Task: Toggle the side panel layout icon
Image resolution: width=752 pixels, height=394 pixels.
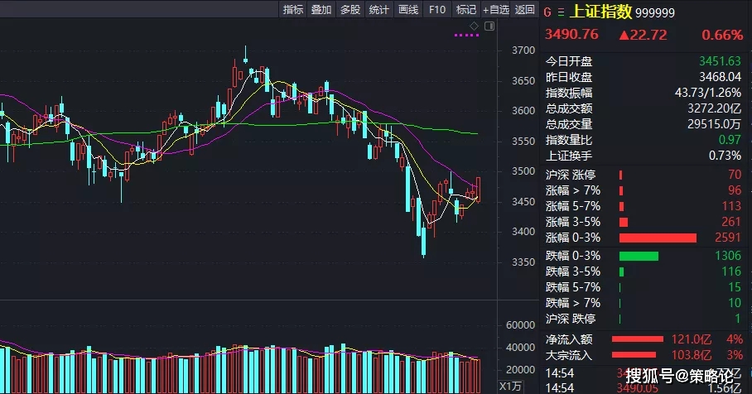Action: point(489,26)
